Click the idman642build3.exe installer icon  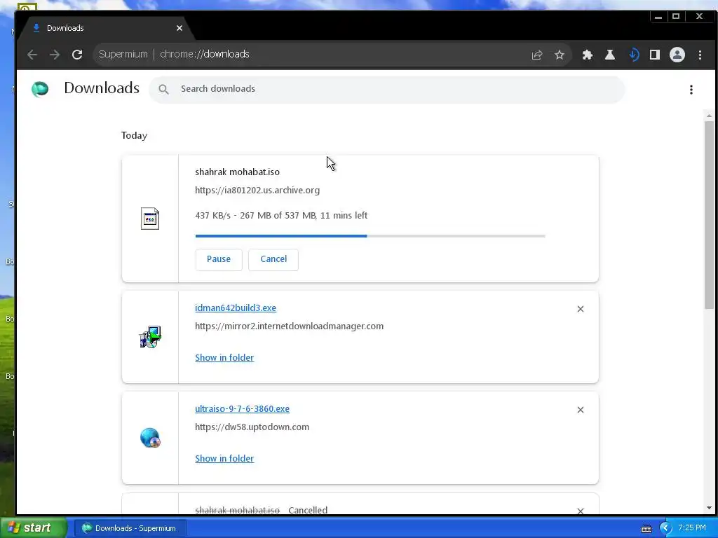150,337
